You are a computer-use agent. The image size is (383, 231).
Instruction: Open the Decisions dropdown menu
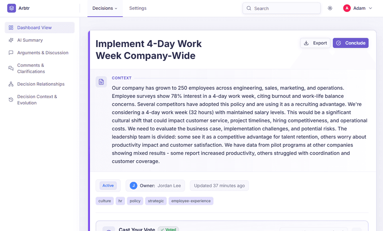tap(105, 8)
